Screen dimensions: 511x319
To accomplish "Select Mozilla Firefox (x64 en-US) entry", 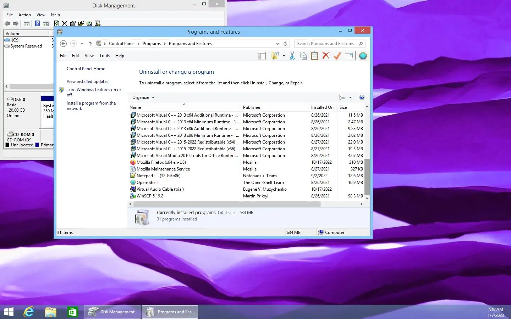I will (246, 162).
